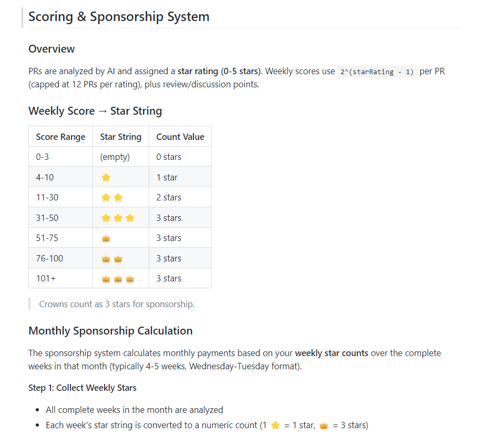Click the bold text 'weekly star counts'
The width and height of the screenshot is (494, 435).
(332, 353)
